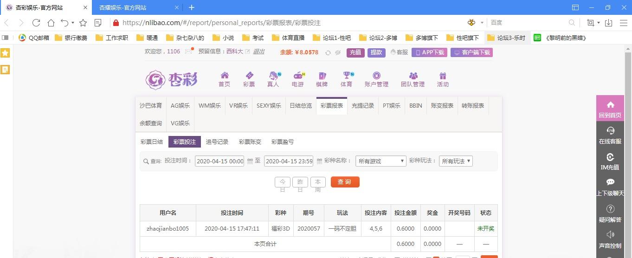Viewport: 632px width, 258px height.
Task: Open browser back-history dropdown arrow
Action: 72,23
